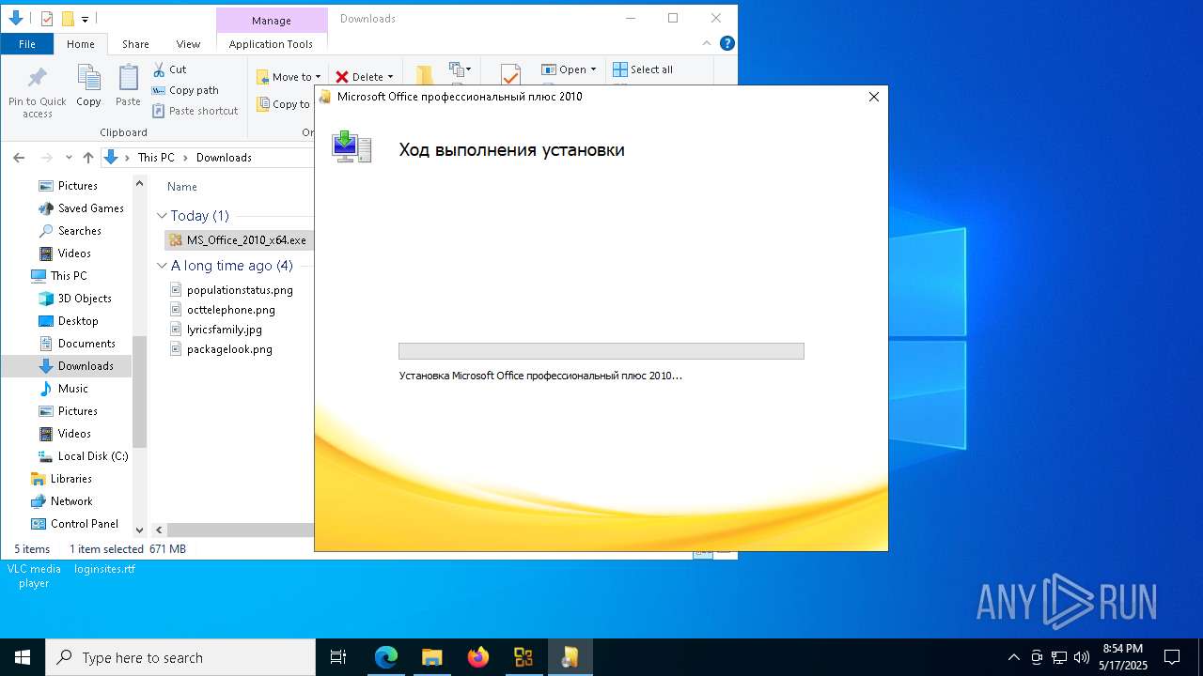The height and width of the screenshot is (676, 1203).
Task: Select packagelook.png file
Action: point(221,349)
